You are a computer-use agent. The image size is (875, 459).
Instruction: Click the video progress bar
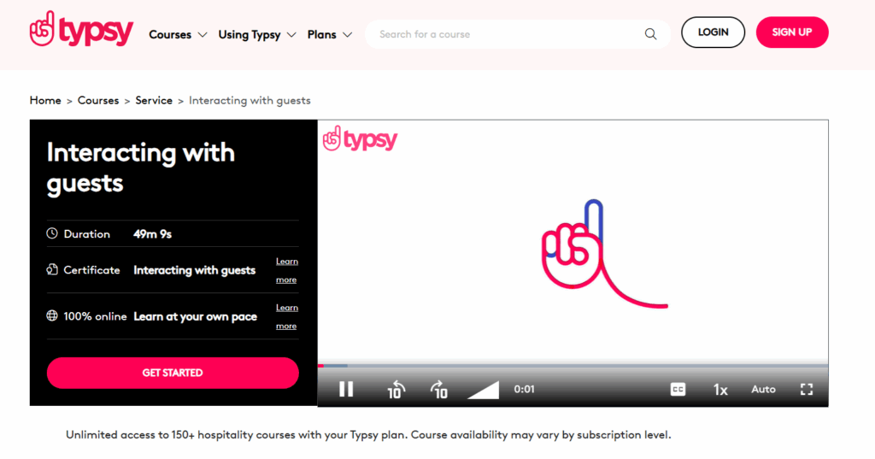tap(573, 366)
